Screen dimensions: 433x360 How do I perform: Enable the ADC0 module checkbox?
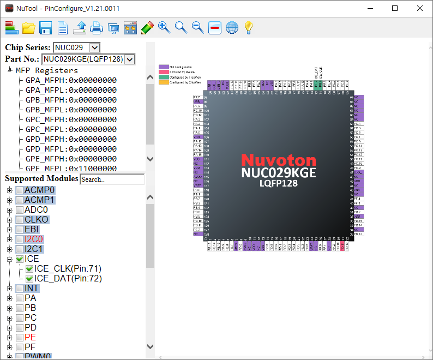pyautogui.click(x=20, y=210)
